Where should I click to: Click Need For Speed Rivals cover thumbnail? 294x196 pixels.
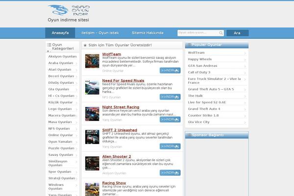[92, 87]
